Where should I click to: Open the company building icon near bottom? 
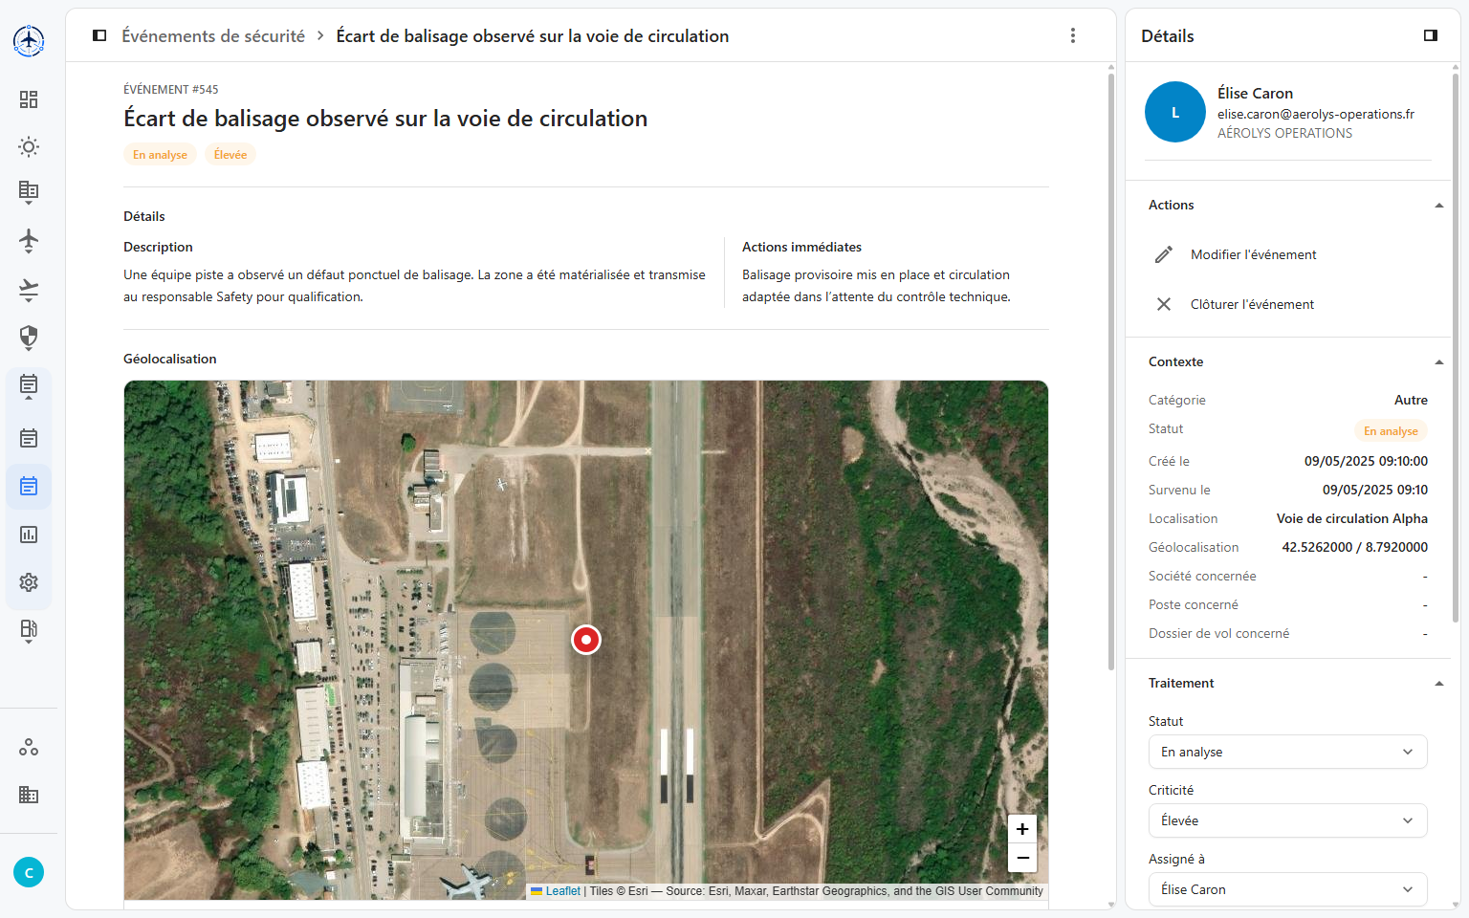pos(29,795)
